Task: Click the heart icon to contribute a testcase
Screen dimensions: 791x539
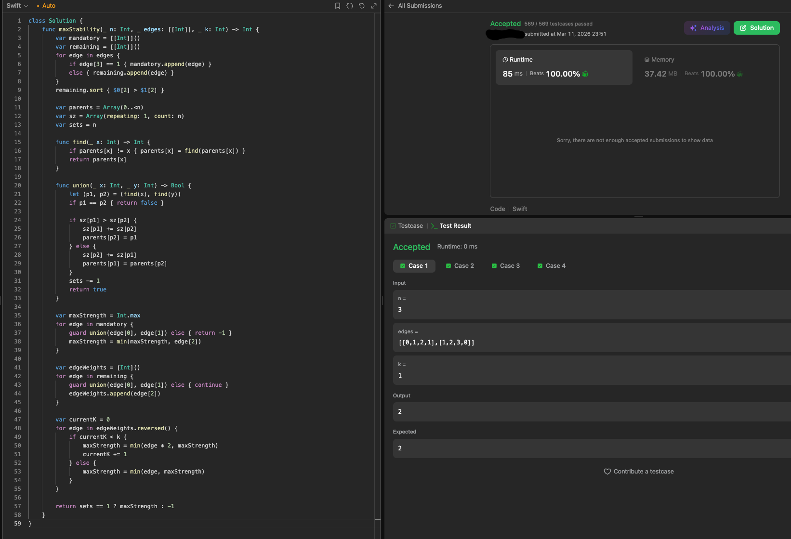Action: coord(607,472)
